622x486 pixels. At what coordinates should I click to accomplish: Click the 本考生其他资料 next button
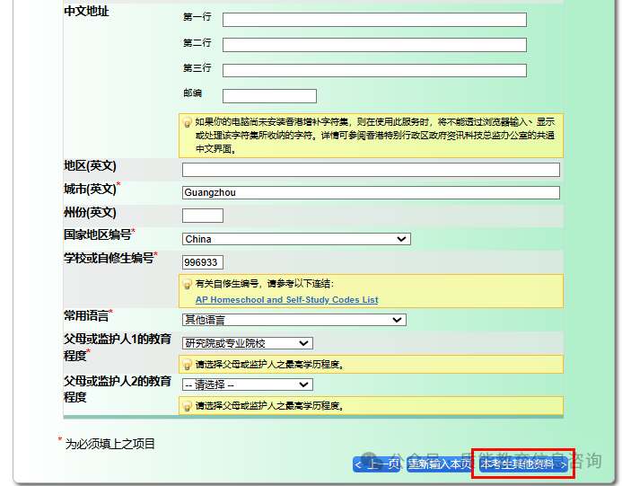coord(523,464)
